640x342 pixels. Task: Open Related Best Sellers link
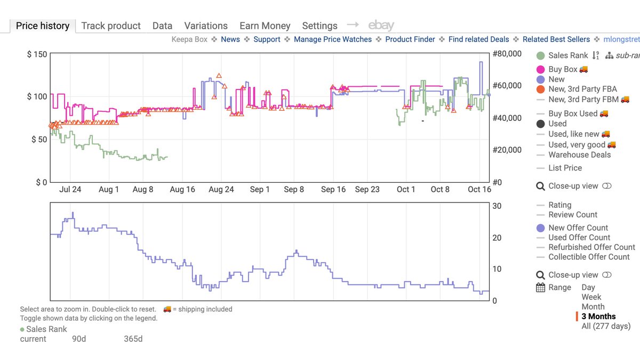pyautogui.click(x=556, y=39)
